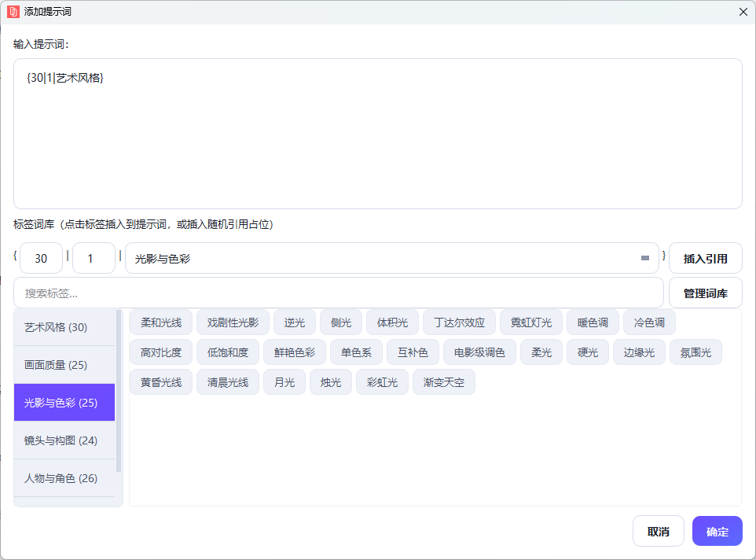The height and width of the screenshot is (560, 756).
Task: Insert the 丁达尔效应 tag
Action: pyautogui.click(x=459, y=322)
